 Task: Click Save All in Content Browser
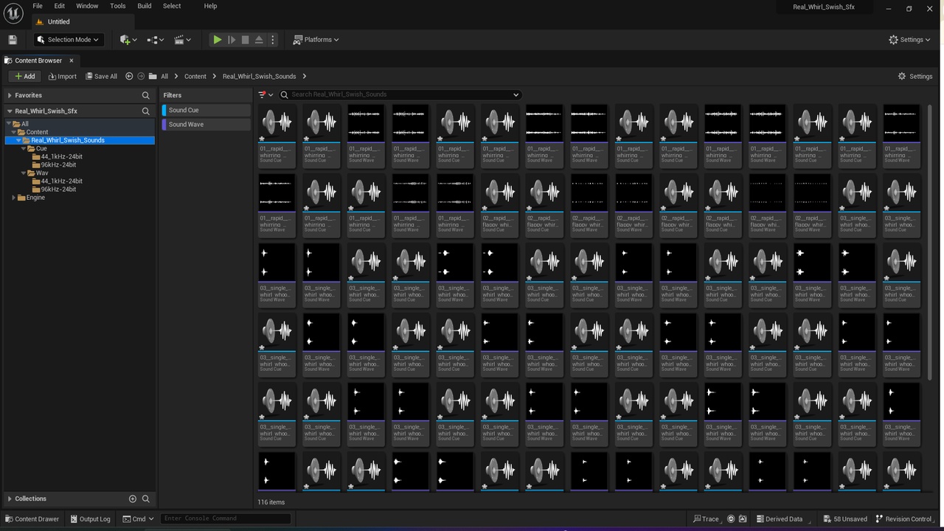tap(101, 76)
